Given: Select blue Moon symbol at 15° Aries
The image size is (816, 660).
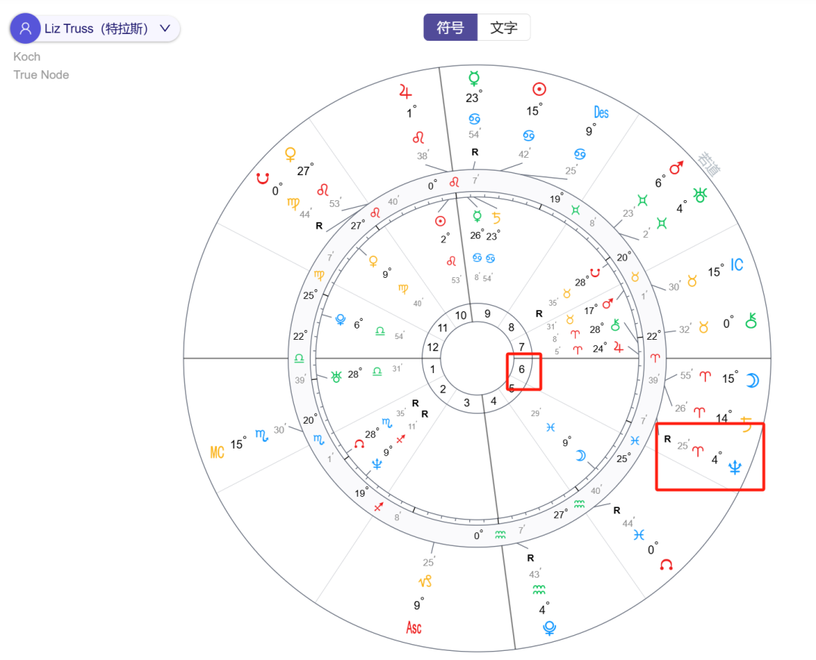Looking at the screenshot, I should (x=752, y=381).
